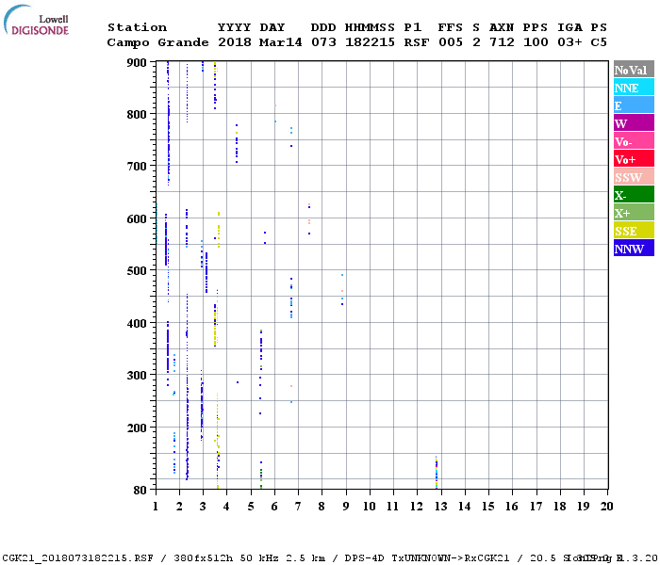Screen dimensions: 660x565
Task: Click the 20 MHz frequency axis label
Action: (606, 507)
